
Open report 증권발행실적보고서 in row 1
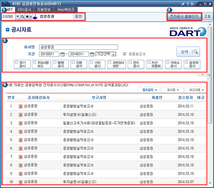pos(78,106)
